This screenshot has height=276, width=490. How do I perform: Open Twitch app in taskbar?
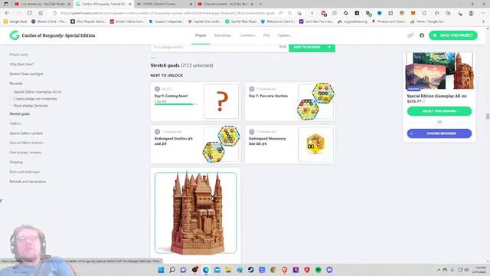[x=296, y=270]
